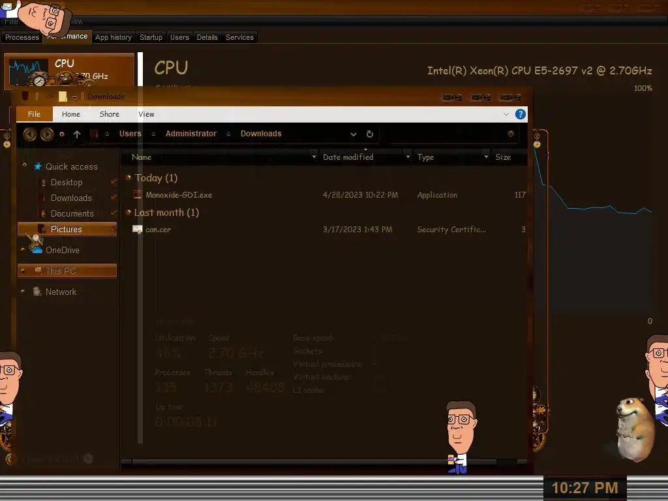
Task: Click the Monoxide-GDI.exe application icon
Action: click(137, 194)
